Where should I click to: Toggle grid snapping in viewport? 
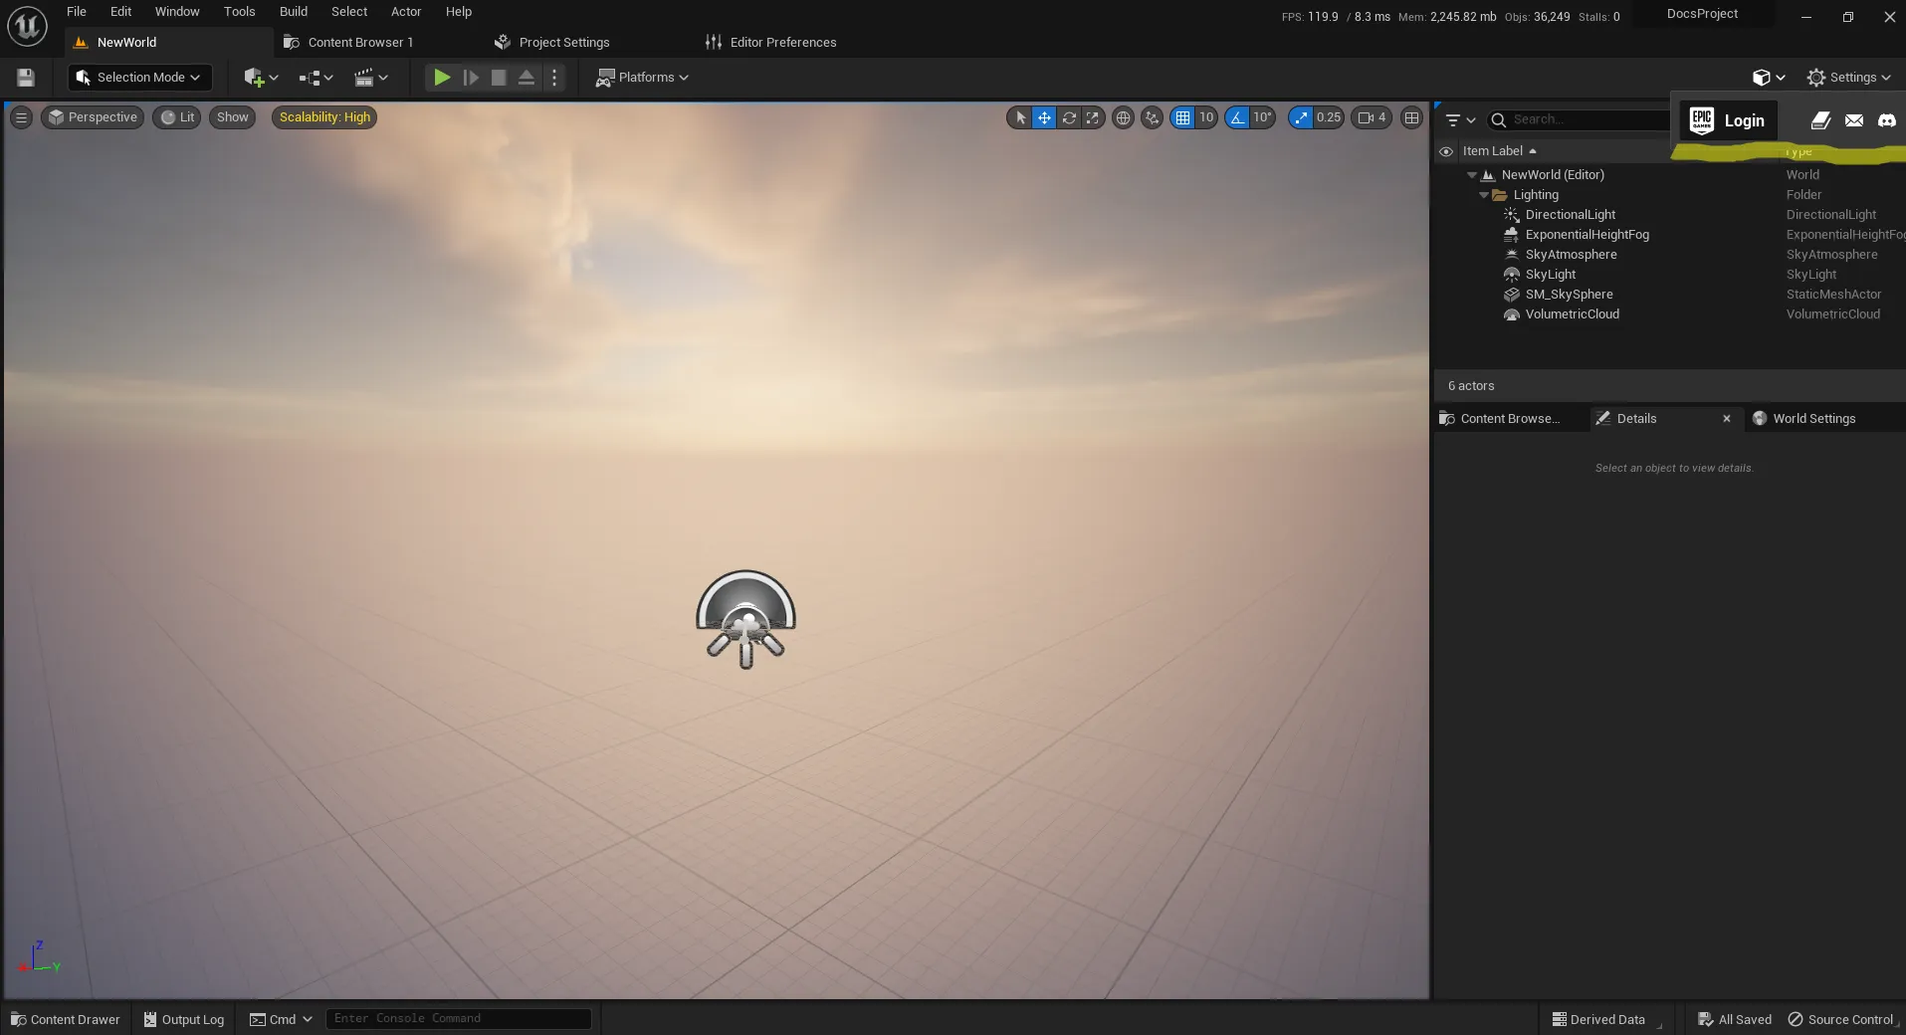[1184, 117]
